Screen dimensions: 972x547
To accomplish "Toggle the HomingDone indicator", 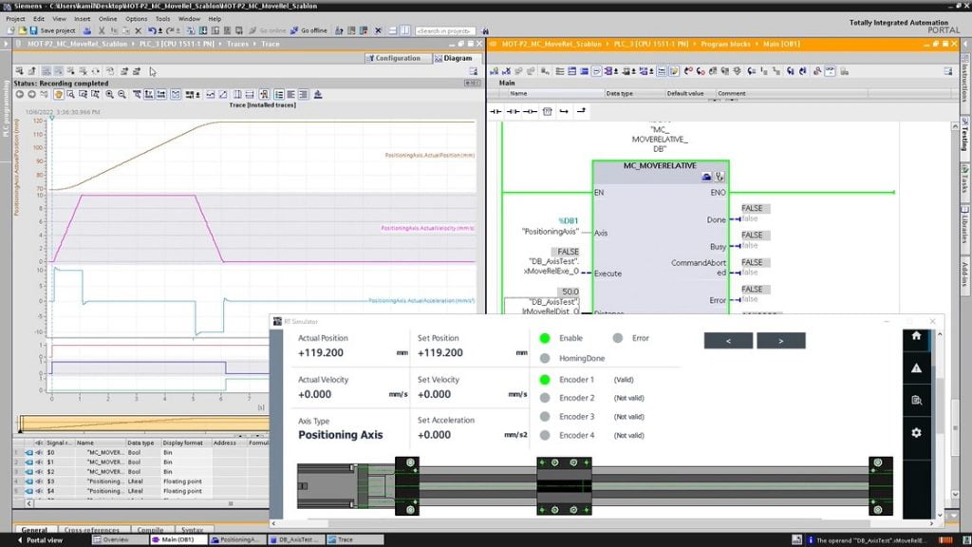I will (x=543, y=359).
